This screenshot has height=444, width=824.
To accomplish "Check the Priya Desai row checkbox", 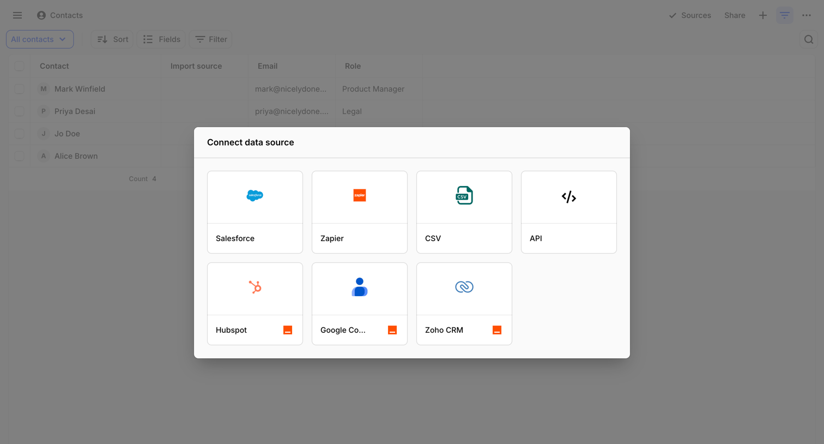I will (19, 111).
